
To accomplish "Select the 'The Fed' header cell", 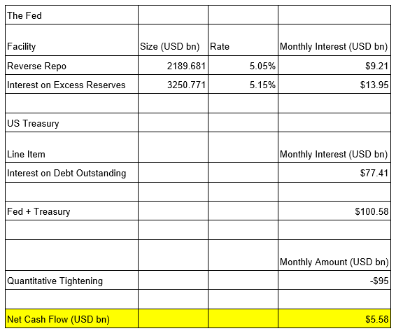I will tap(72, 15).
